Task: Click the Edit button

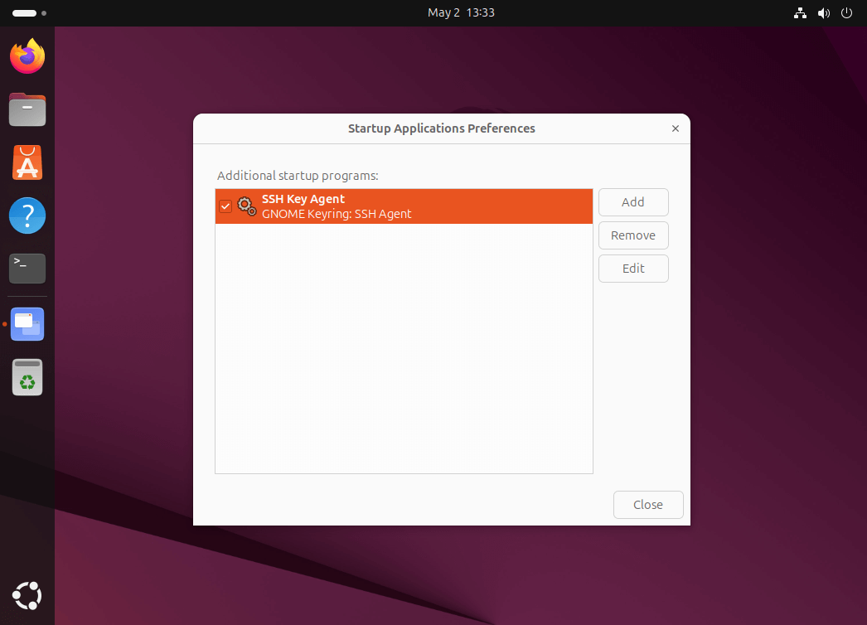Action: coord(633,269)
